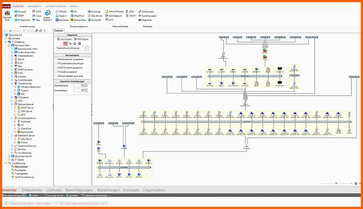Viewport: 363px width, 209px height.
Task: Launch Linux inventory from ribbon
Action: coord(37,16)
